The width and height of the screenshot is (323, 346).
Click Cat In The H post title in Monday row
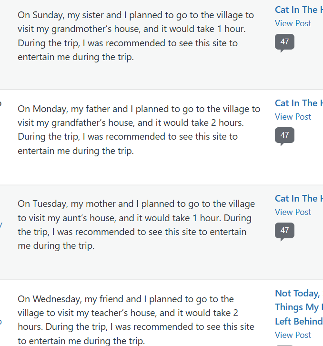pyautogui.click(x=299, y=103)
